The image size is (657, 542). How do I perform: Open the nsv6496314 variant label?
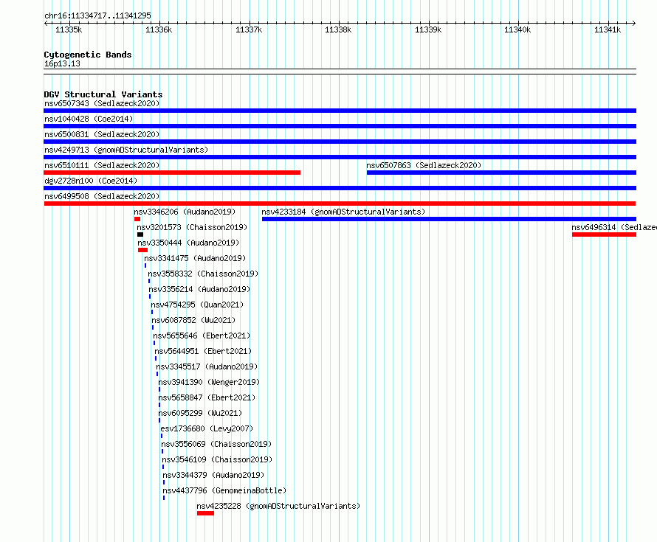pyautogui.click(x=614, y=227)
